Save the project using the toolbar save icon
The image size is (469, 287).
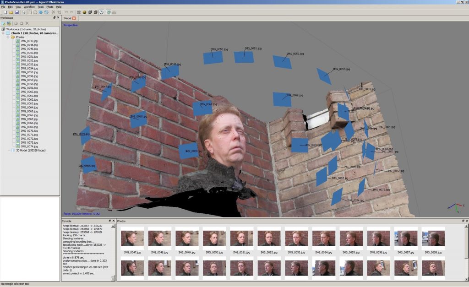pyautogui.click(x=17, y=12)
